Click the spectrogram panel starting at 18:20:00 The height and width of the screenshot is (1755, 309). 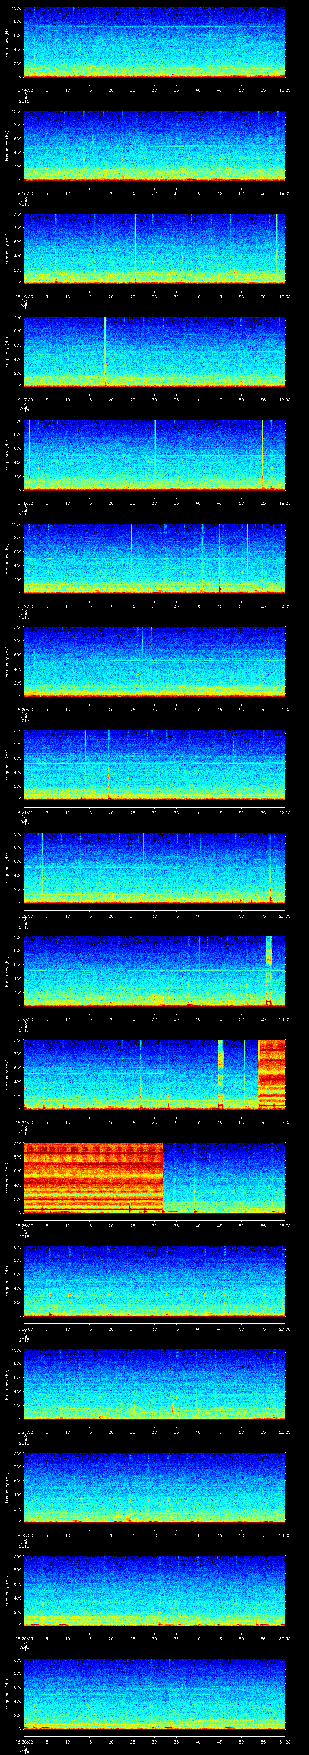[155, 662]
